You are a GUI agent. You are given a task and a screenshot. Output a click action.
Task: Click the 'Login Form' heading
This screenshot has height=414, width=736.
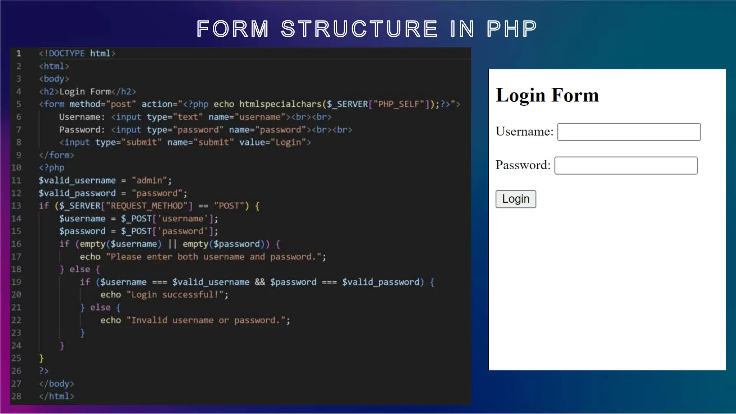coord(547,96)
